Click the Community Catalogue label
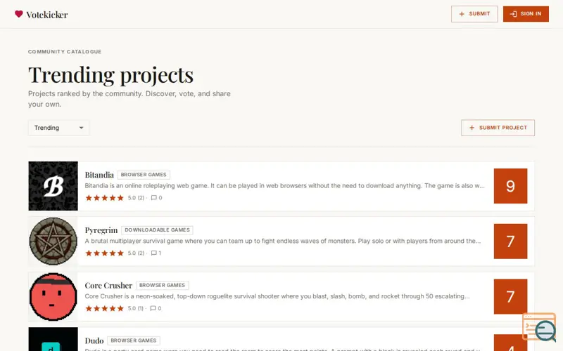This screenshot has height=351, width=563. pyautogui.click(x=65, y=51)
